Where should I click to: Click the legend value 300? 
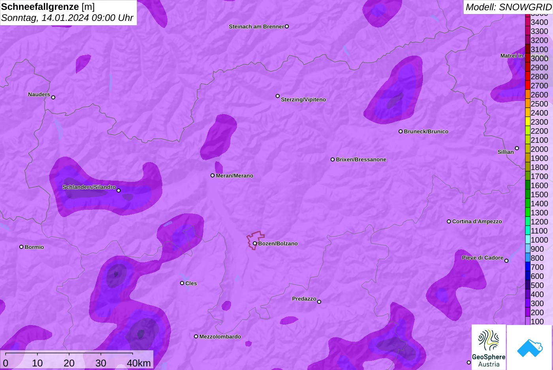pyautogui.click(x=537, y=303)
